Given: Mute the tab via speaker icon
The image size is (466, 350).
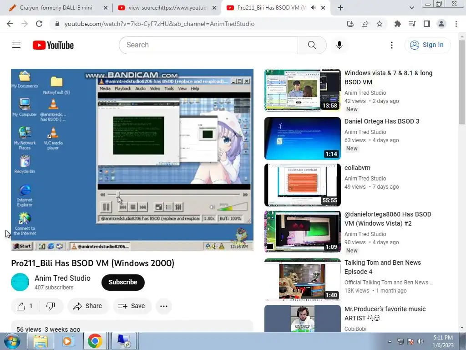Looking at the screenshot, I should click(313, 8).
